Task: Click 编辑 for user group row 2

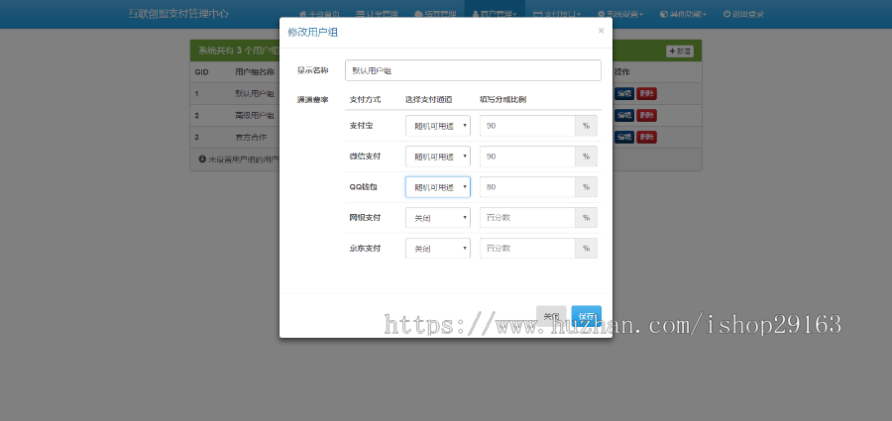Action: (x=624, y=116)
